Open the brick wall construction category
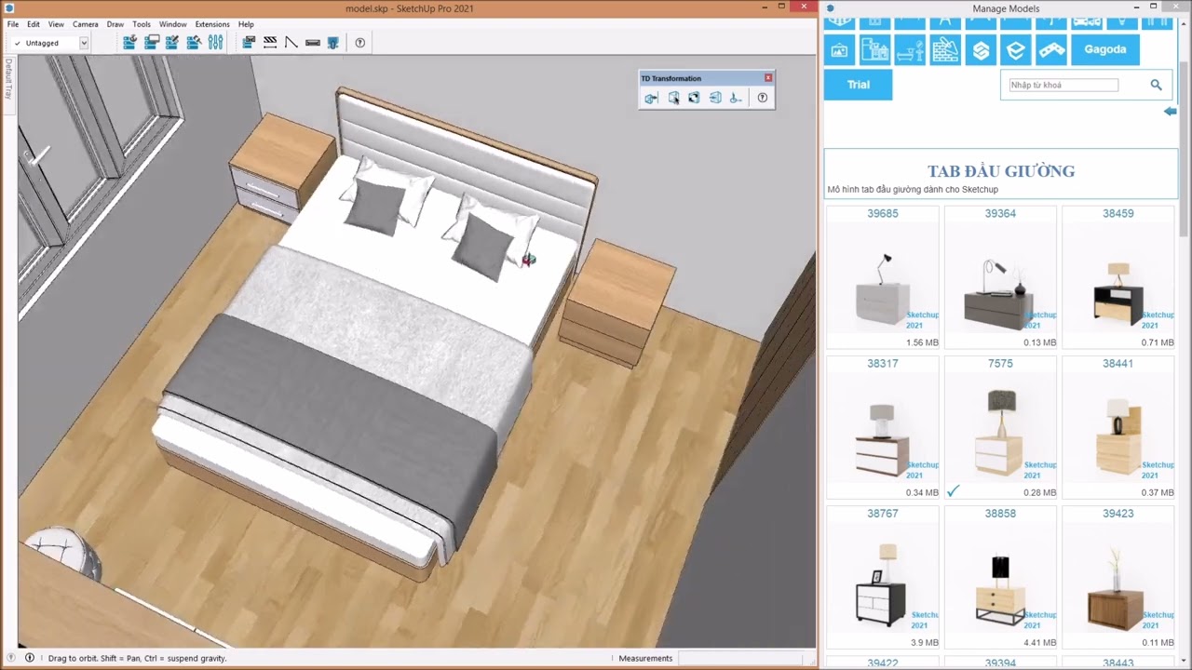Image resolution: width=1192 pixels, height=670 pixels. [945, 49]
